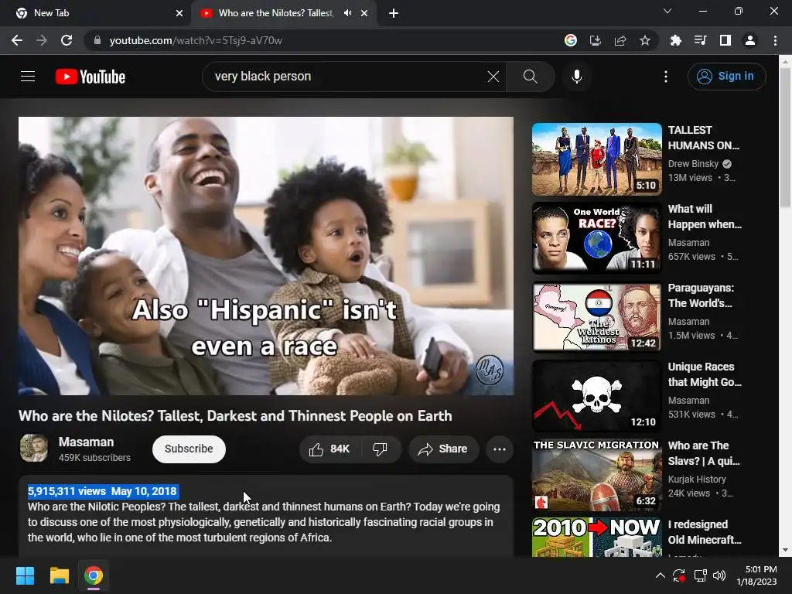View site info via the padlock icon

pyautogui.click(x=97, y=40)
